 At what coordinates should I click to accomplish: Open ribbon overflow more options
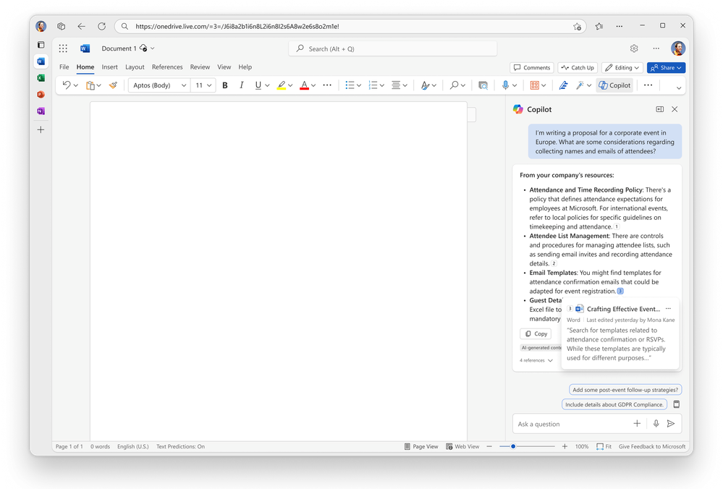click(648, 85)
